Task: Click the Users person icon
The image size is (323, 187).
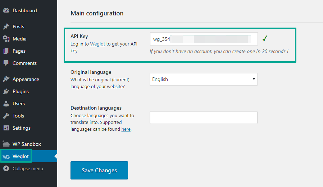Action: point(6,104)
